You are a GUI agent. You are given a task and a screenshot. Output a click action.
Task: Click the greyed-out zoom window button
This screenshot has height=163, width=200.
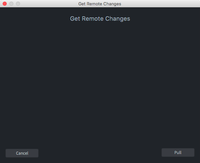(18, 4)
